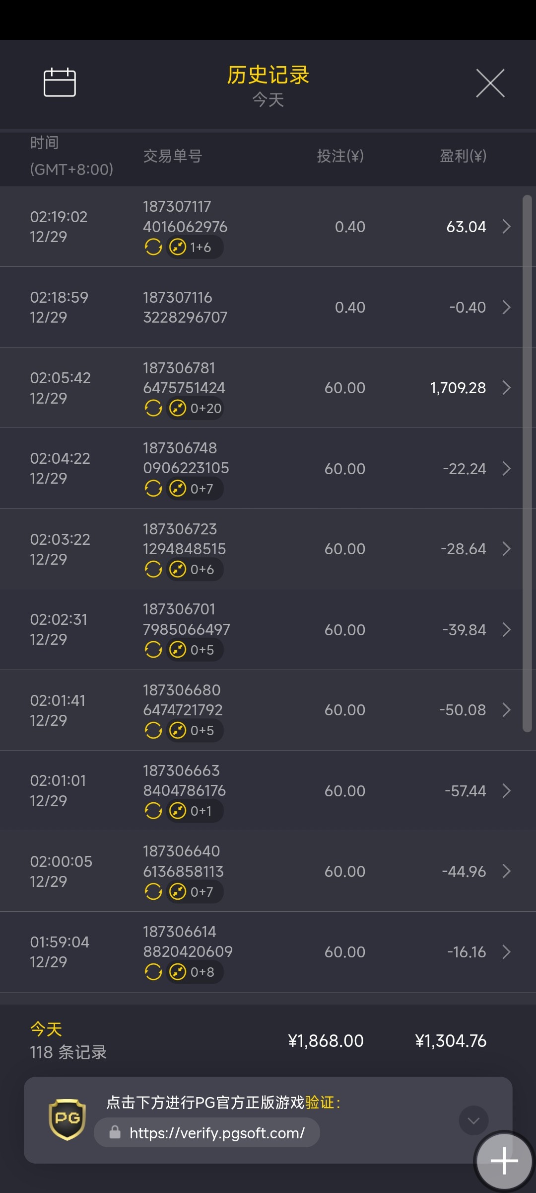Tap respin icon in 02:00:05 row
This screenshot has width=536, height=1193.
point(153,892)
